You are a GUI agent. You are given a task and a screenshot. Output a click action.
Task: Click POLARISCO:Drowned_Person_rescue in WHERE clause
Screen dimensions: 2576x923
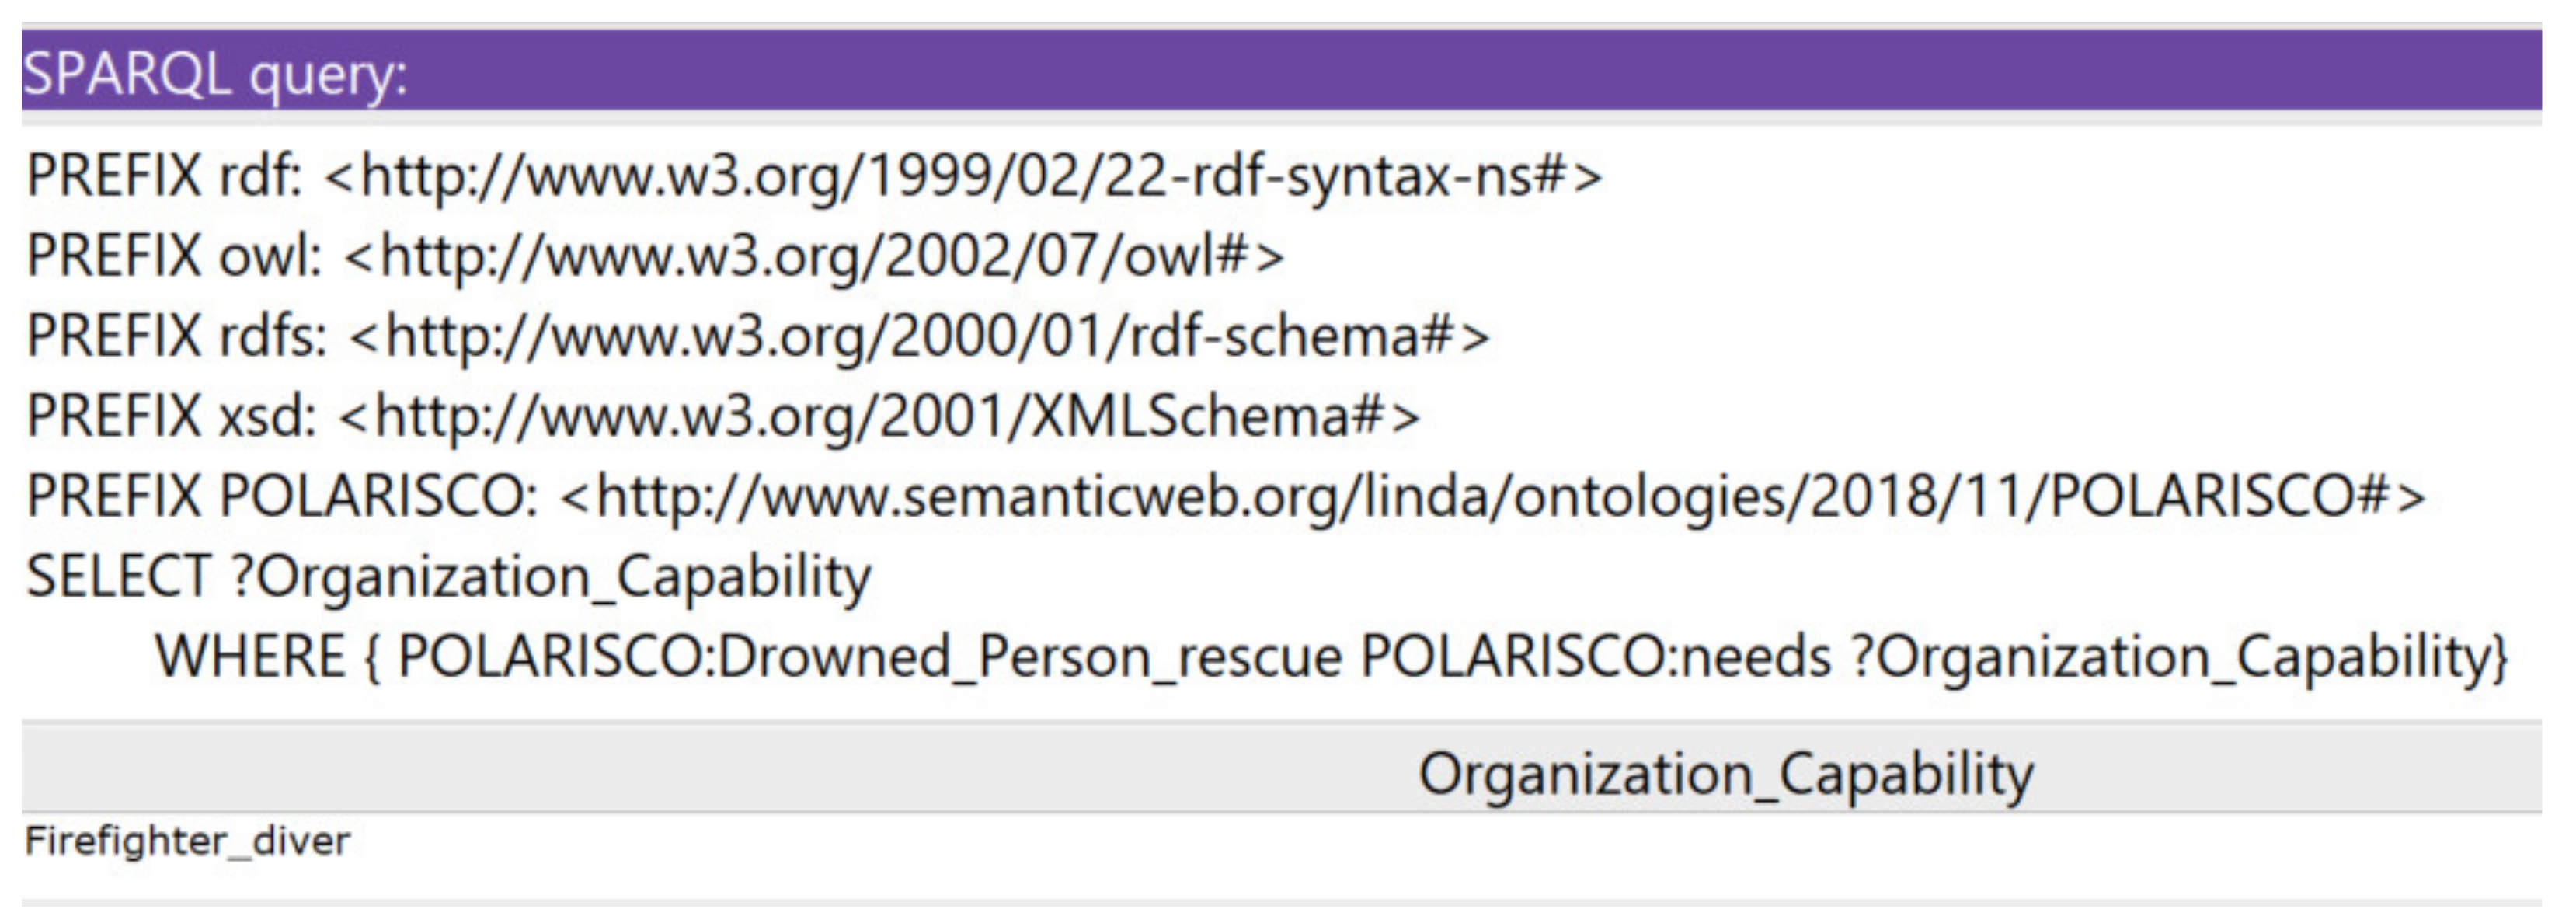870,657
